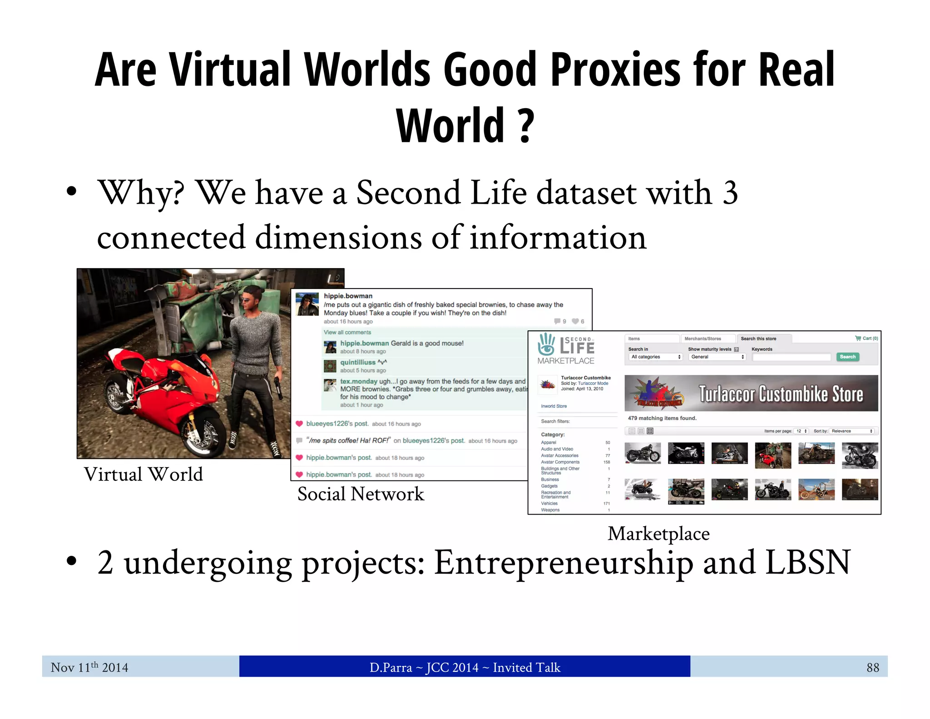Open the shopping cart icon
Image resolution: width=930 pixels, height=719 pixels.
[x=858, y=338]
